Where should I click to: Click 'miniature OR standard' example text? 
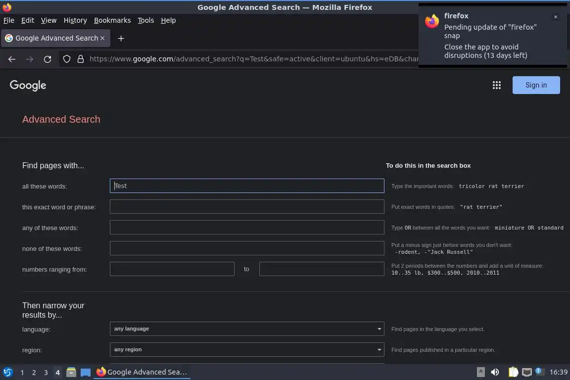coord(529,228)
